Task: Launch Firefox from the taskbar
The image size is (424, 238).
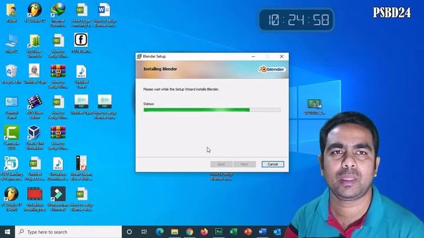Action: [204, 232]
